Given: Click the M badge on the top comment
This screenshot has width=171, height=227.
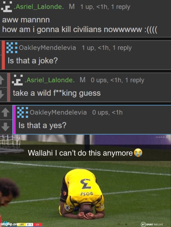Looking at the screenshot, I should pos(72,6).
